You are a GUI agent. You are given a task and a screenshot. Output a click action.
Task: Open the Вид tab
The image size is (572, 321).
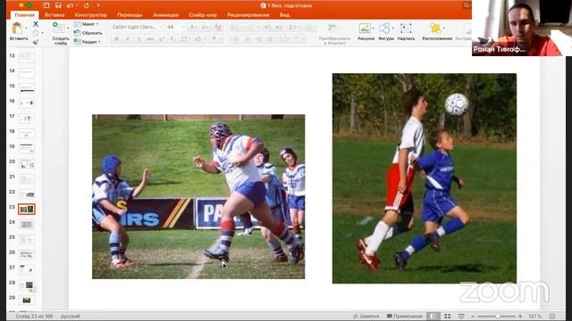tap(284, 15)
